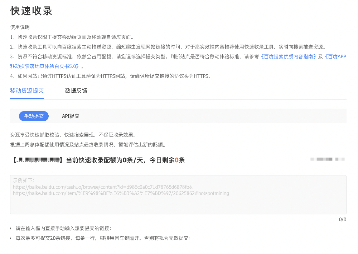Select the 快速收录 page title

[31, 11]
